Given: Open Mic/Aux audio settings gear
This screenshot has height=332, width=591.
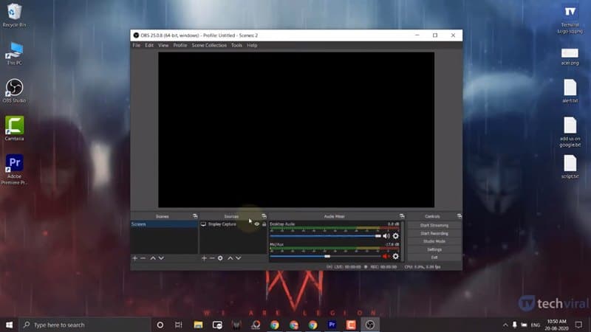Looking at the screenshot, I should (x=395, y=256).
